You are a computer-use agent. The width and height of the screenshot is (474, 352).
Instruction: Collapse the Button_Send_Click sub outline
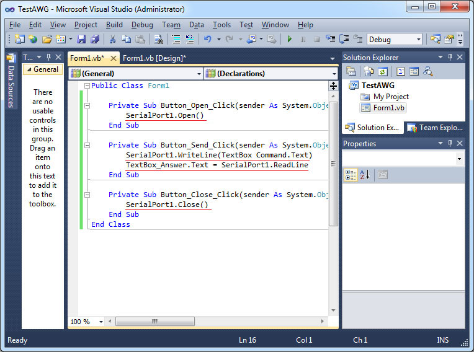[x=87, y=145]
